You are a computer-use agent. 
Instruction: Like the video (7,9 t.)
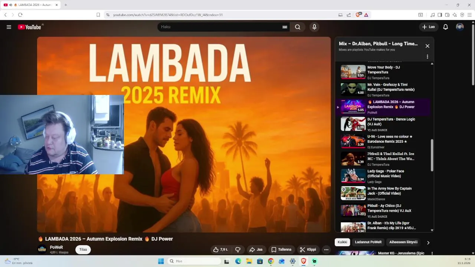(220, 250)
